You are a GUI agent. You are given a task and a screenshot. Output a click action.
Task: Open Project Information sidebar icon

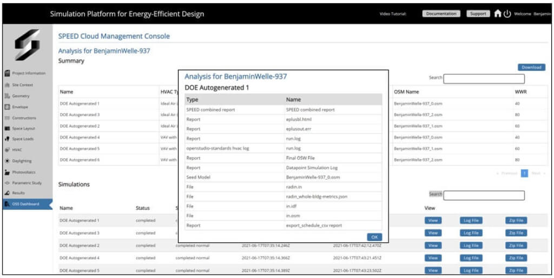tap(8, 73)
